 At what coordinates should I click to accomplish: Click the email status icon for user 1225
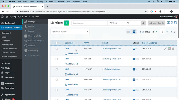(x=134, y=59)
